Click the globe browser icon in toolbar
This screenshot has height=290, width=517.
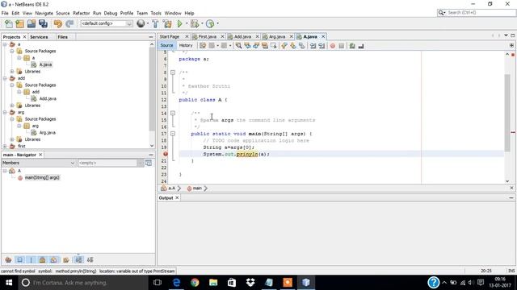(141, 23)
